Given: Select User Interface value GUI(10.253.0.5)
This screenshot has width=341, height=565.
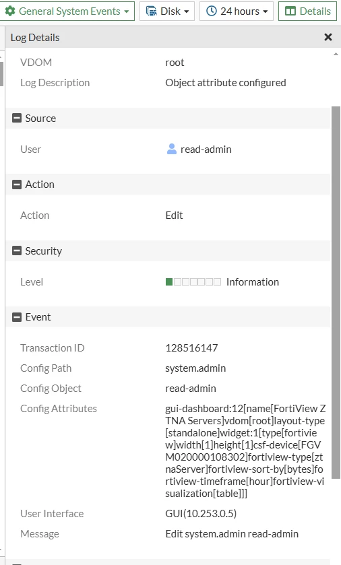Looking at the screenshot, I should coord(201,513).
